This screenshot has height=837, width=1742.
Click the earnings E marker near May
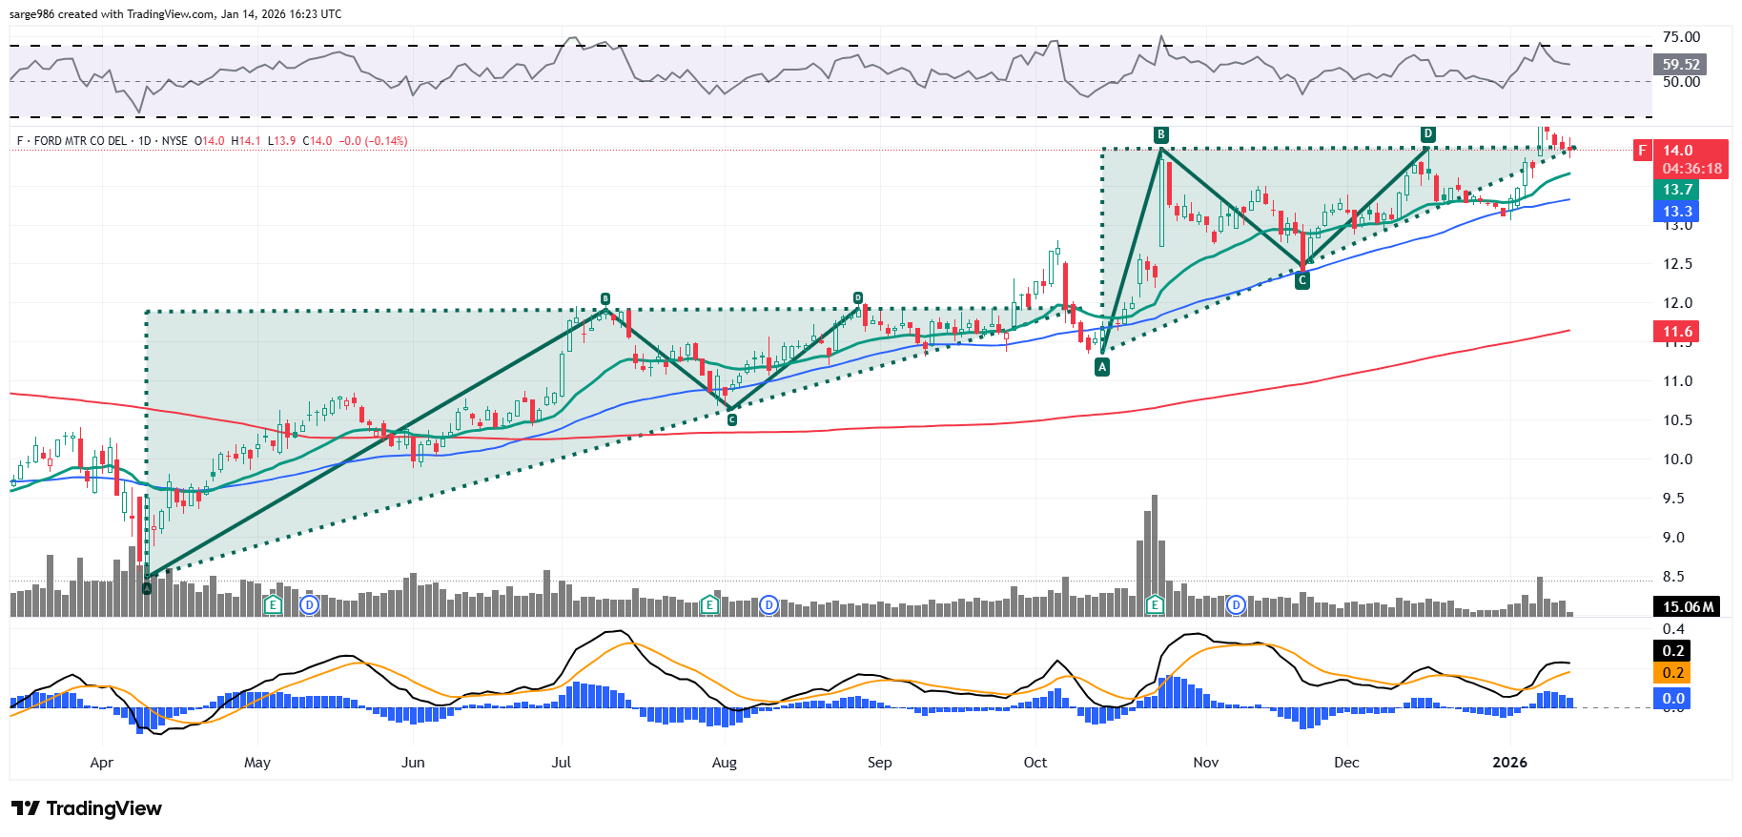click(x=274, y=604)
